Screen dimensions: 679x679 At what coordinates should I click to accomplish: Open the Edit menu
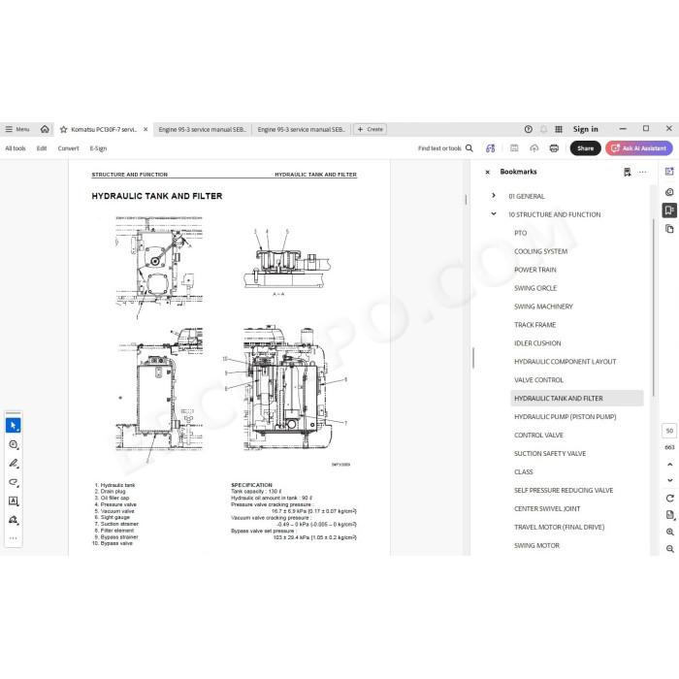pos(42,148)
